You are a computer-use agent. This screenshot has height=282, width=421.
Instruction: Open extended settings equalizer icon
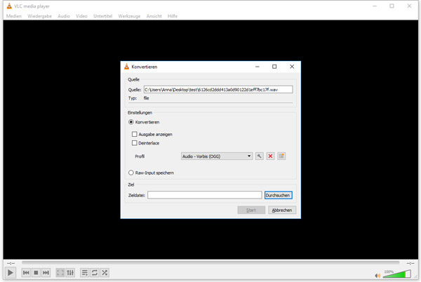[70, 273]
